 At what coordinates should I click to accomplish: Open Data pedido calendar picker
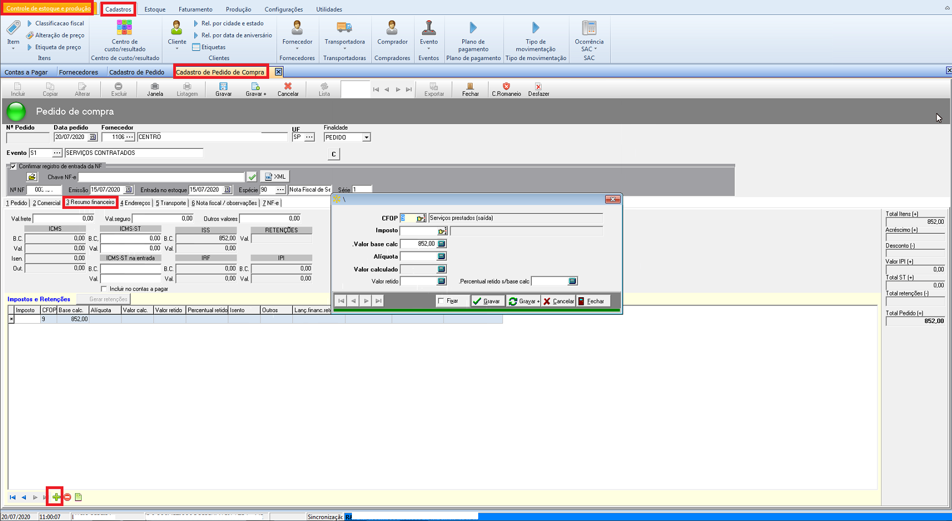click(x=93, y=137)
